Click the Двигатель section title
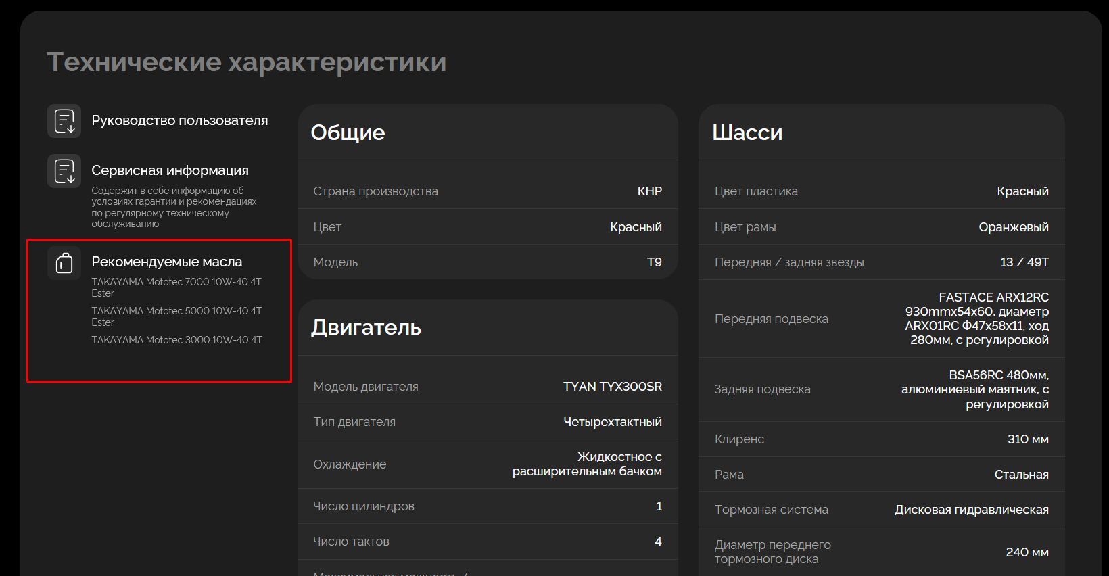1109x576 pixels. pyautogui.click(x=366, y=327)
